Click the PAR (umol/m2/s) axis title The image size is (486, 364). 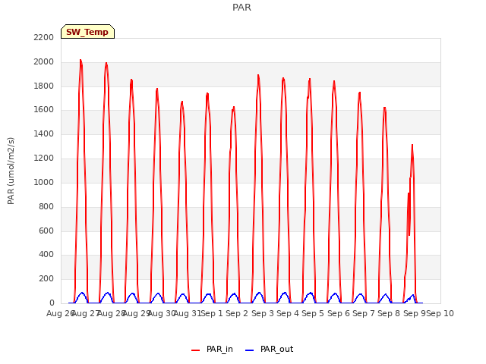11,171
